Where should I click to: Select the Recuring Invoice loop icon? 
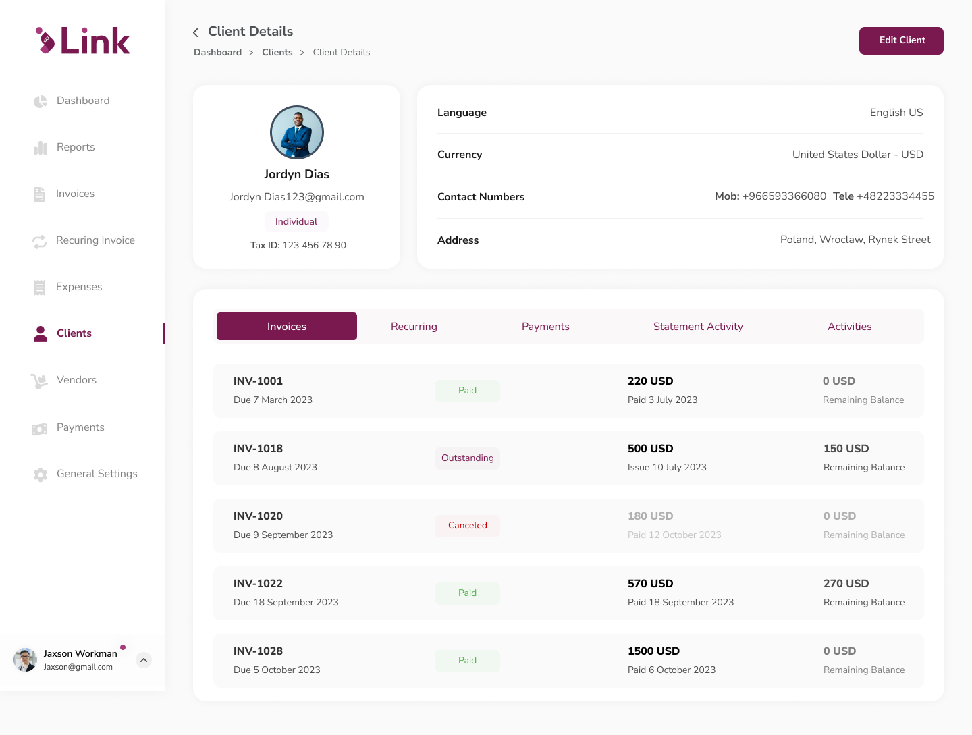[x=40, y=241]
